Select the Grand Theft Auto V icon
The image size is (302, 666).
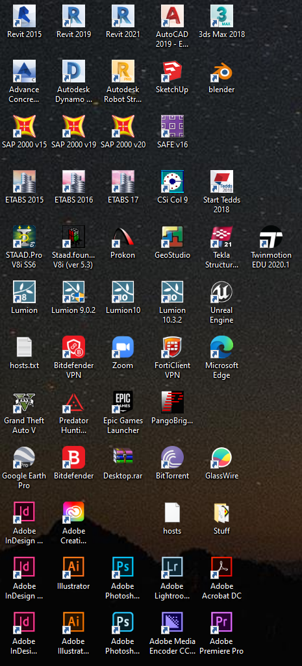click(x=24, y=402)
